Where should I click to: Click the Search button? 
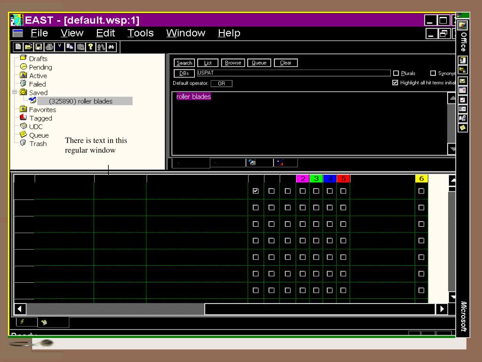(x=184, y=63)
